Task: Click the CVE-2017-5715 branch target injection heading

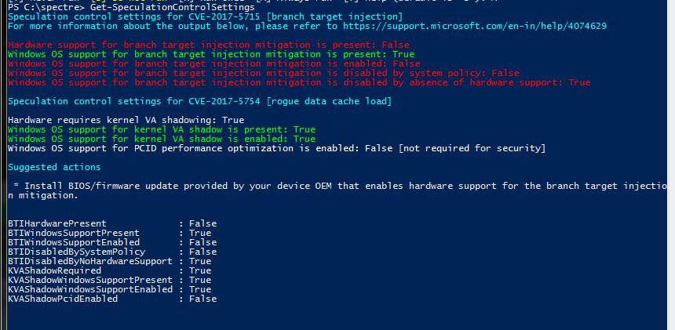Action: pyautogui.click(x=205, y=16)
